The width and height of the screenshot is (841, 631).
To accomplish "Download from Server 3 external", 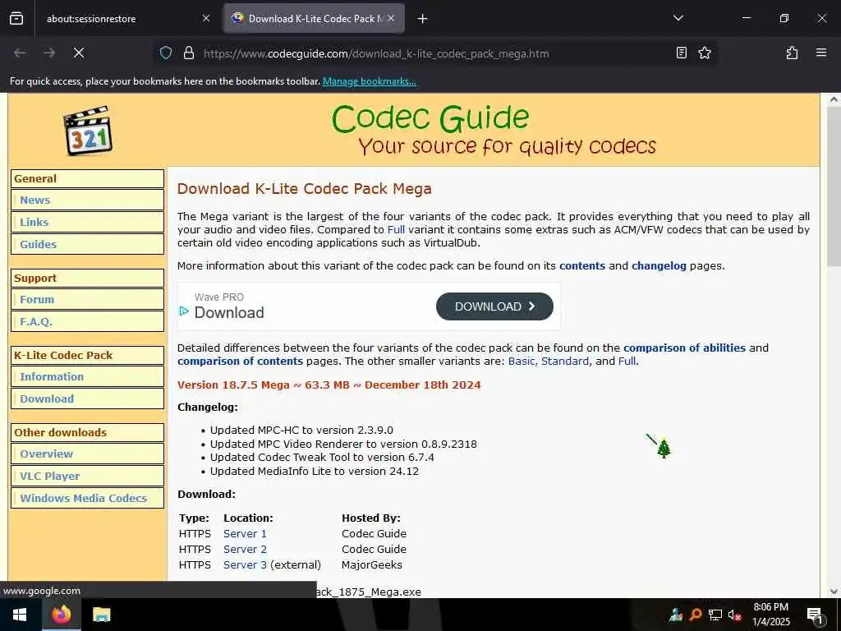I will pyautogui.click(x=245, y=565).
